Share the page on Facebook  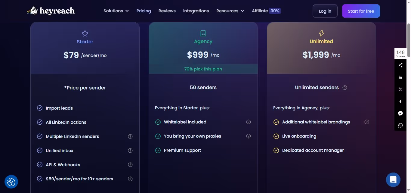point(400,101)
